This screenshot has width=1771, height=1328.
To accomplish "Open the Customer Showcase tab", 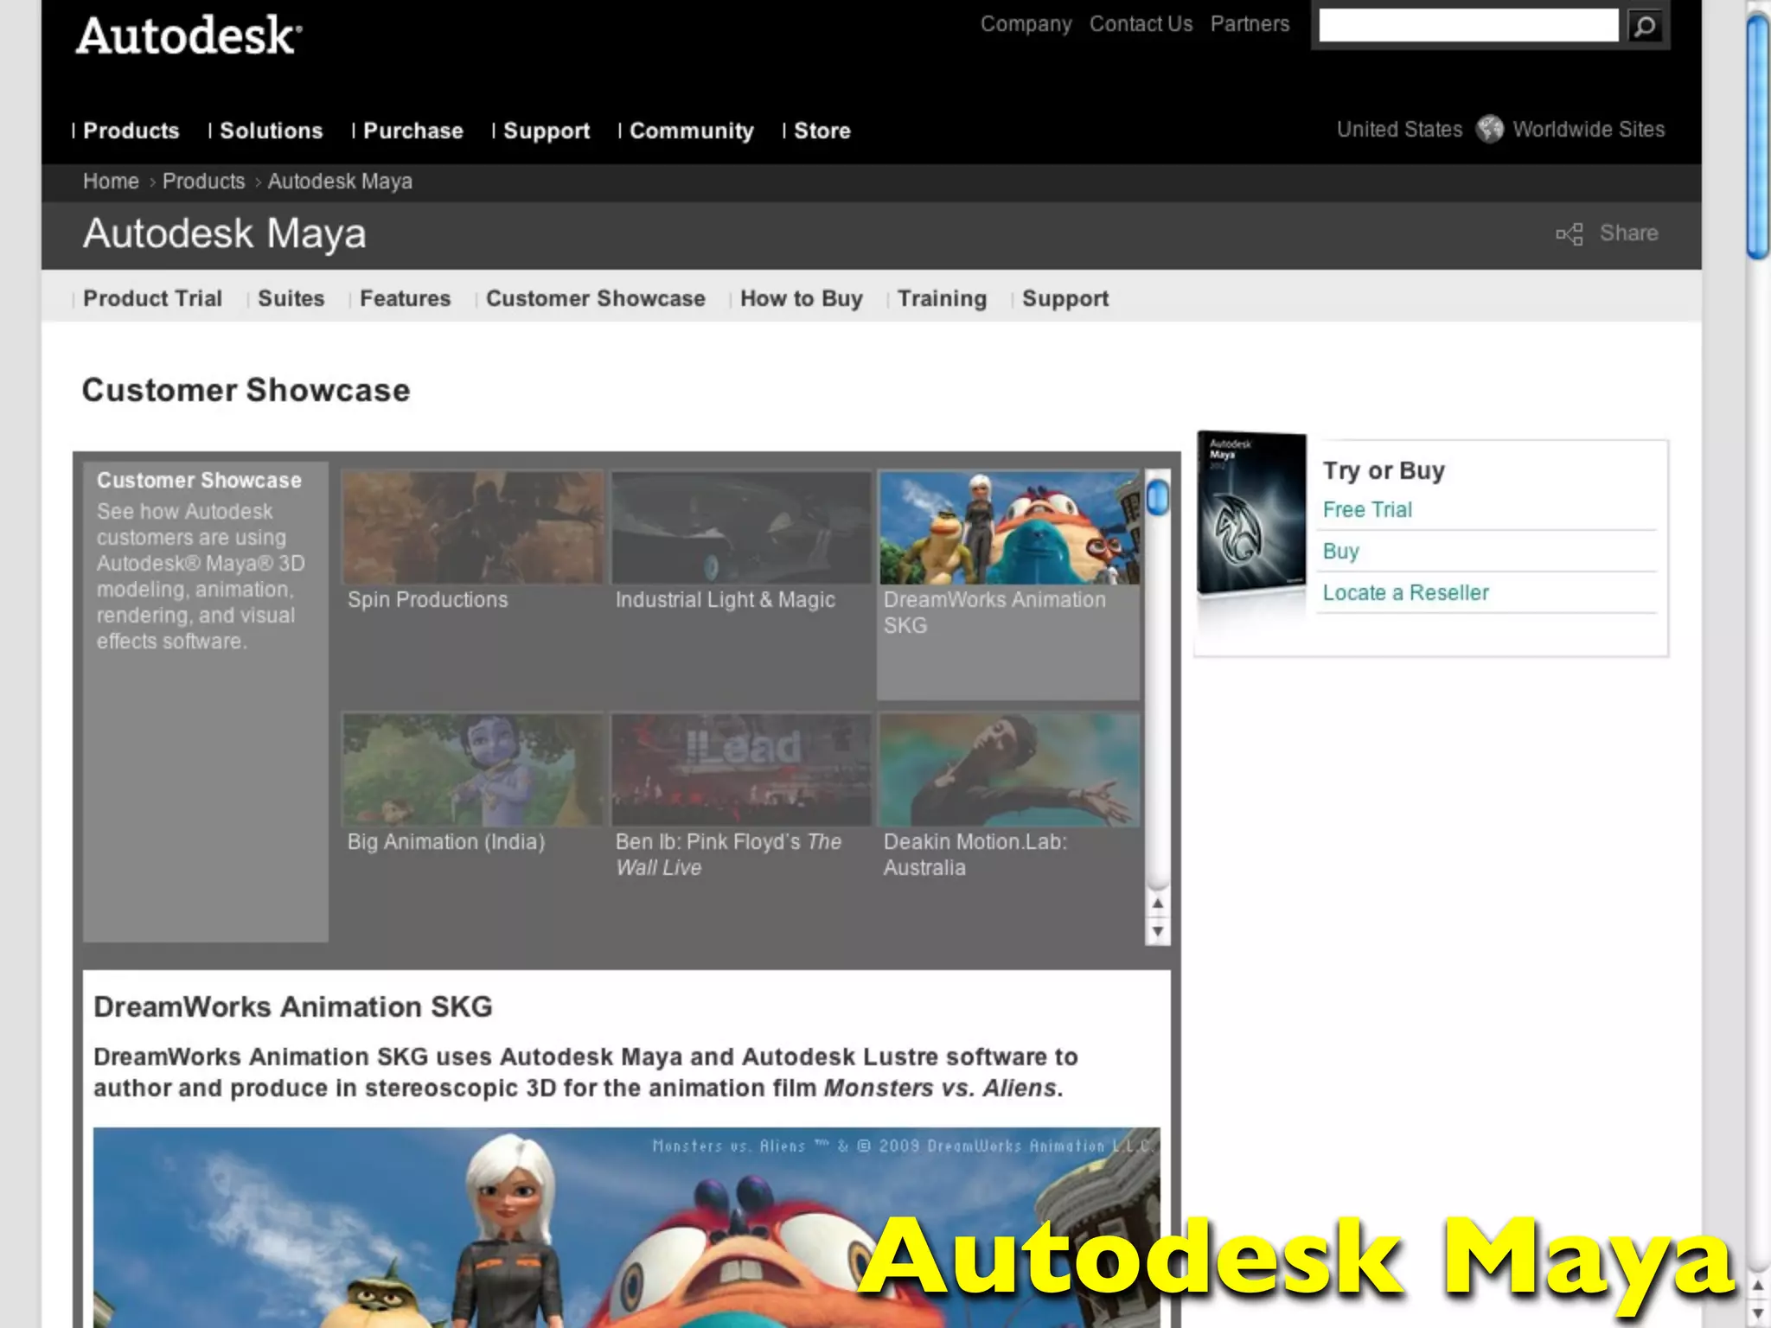I will click(596, 298).
